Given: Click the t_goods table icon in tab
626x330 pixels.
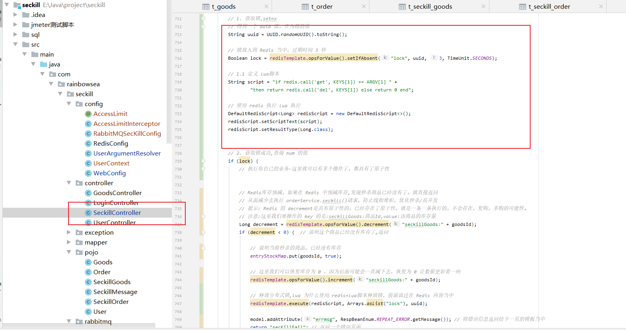Looking at the screenshot, I should pos(206,7).
